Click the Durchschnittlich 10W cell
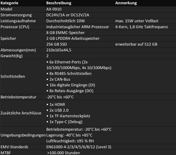The height and width of the screenshot is (155, 176). (x=66, y=21)
